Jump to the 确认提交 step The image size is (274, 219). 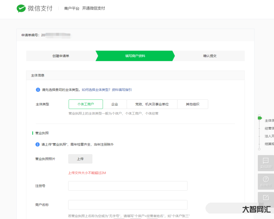point(210,56)
